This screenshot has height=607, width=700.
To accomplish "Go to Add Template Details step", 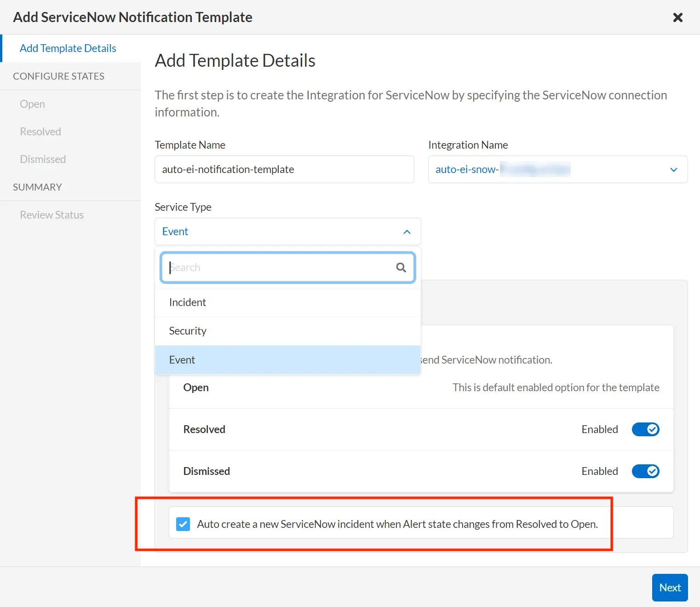I will coord(68,48).
